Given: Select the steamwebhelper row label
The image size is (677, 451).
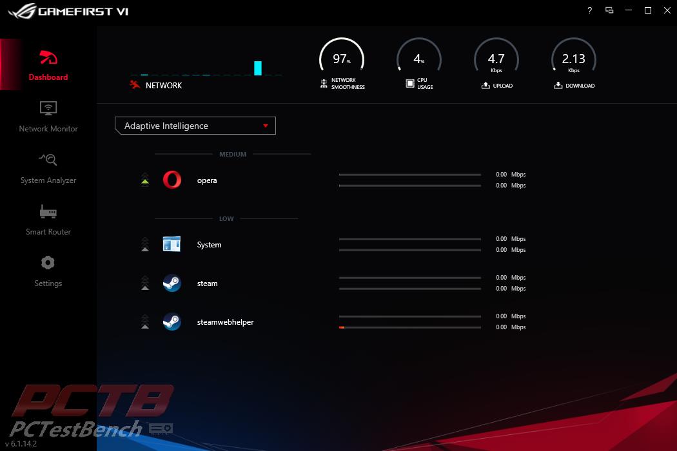Looking at the screenshot, I should pyautogui.click(x=226, y=322).
